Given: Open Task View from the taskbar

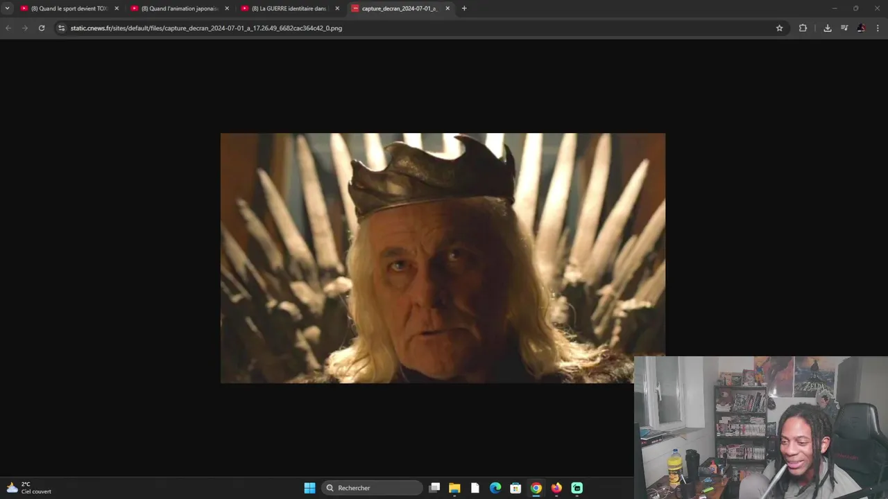Looking at the screenshot, I should click(434, 488).
